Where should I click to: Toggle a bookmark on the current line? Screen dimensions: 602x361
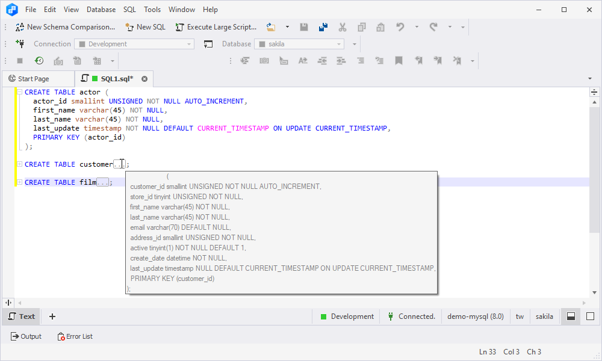(399, 61)
